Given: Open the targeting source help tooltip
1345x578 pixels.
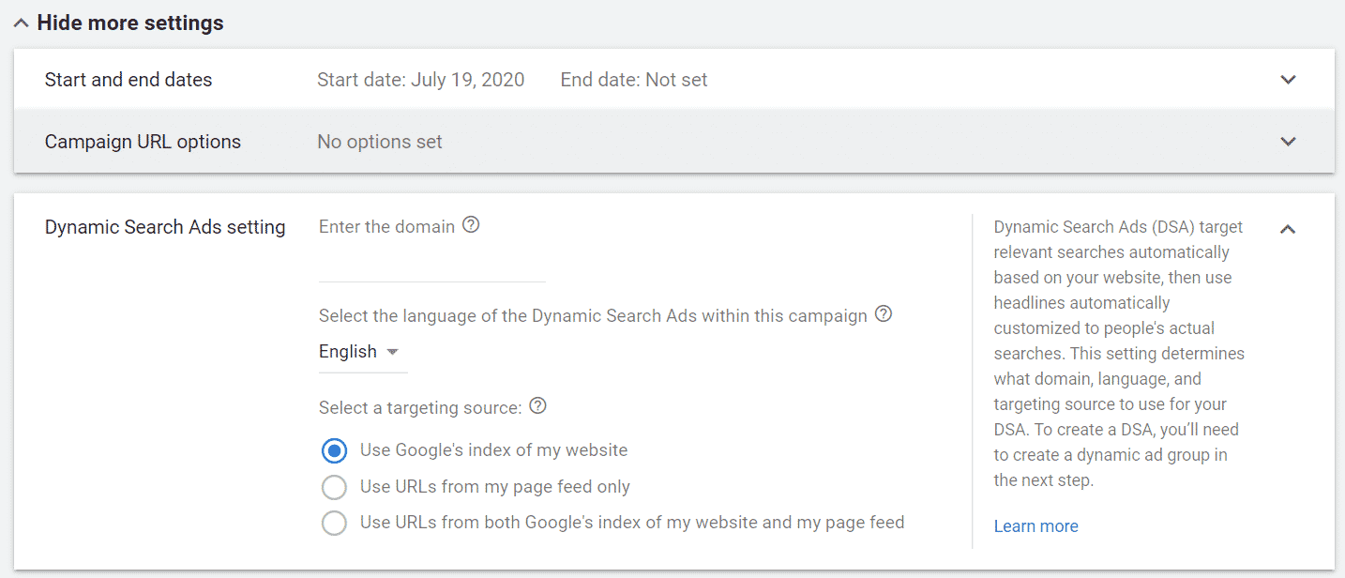Looking at the screenshot, I should (x=536, y=405).
